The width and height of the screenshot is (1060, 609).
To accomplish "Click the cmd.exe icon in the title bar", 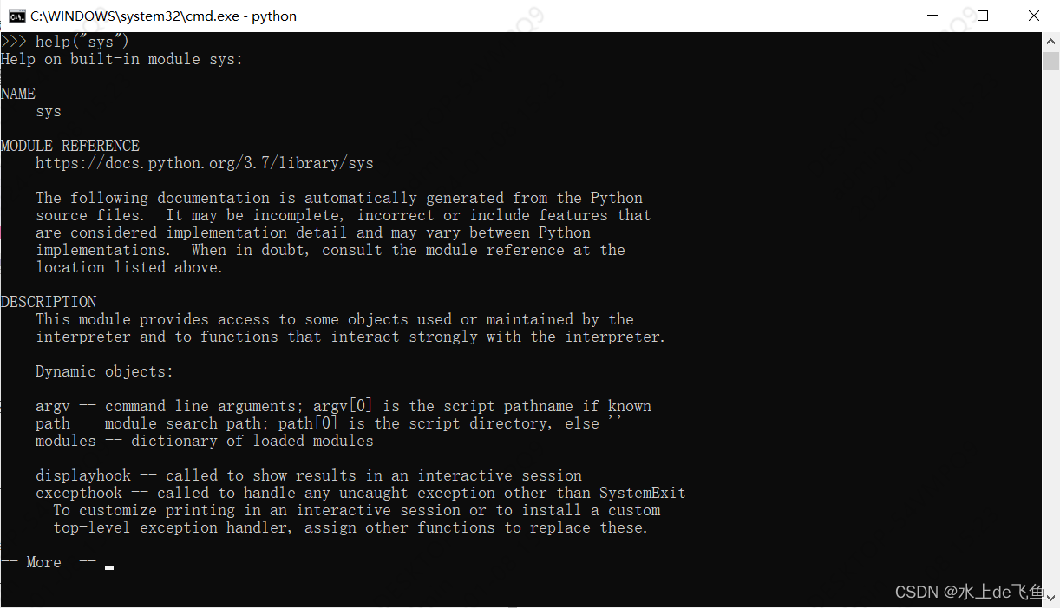I will coord(16,16).
